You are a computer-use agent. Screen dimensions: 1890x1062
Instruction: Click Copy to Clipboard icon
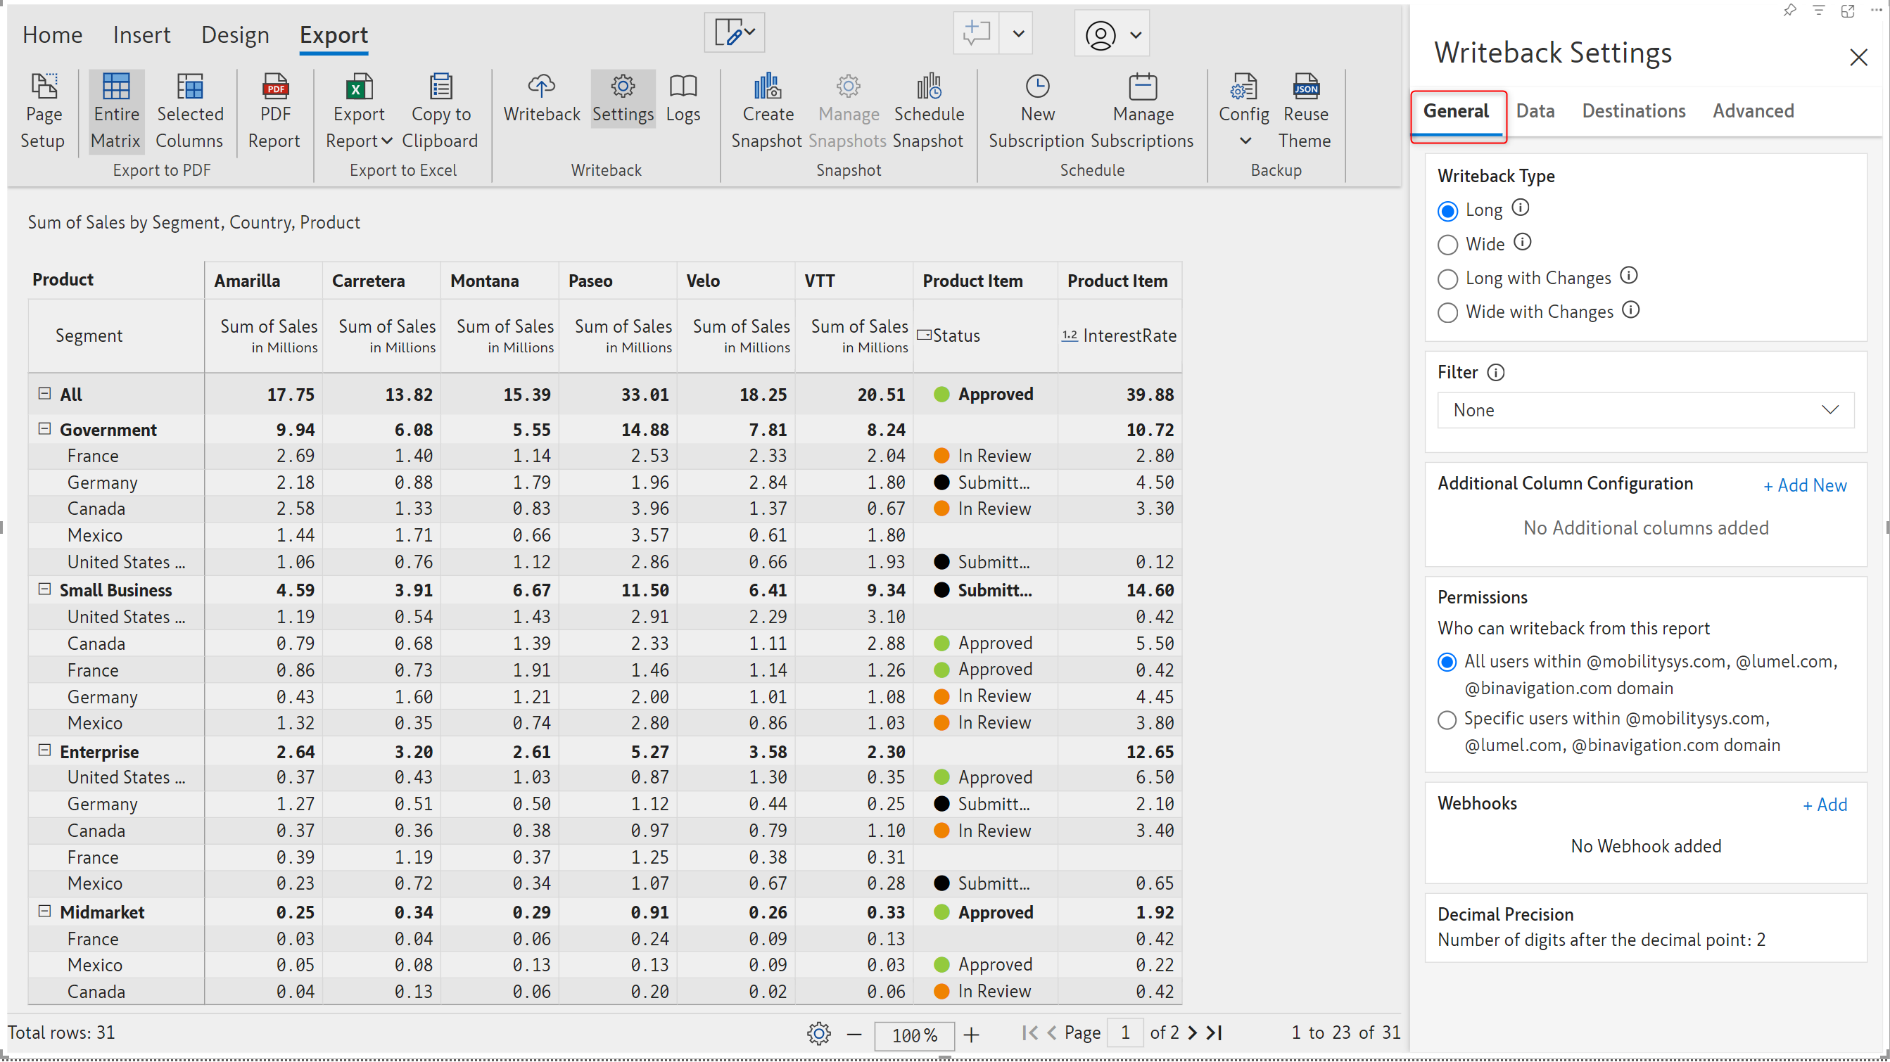coord(440,87)
